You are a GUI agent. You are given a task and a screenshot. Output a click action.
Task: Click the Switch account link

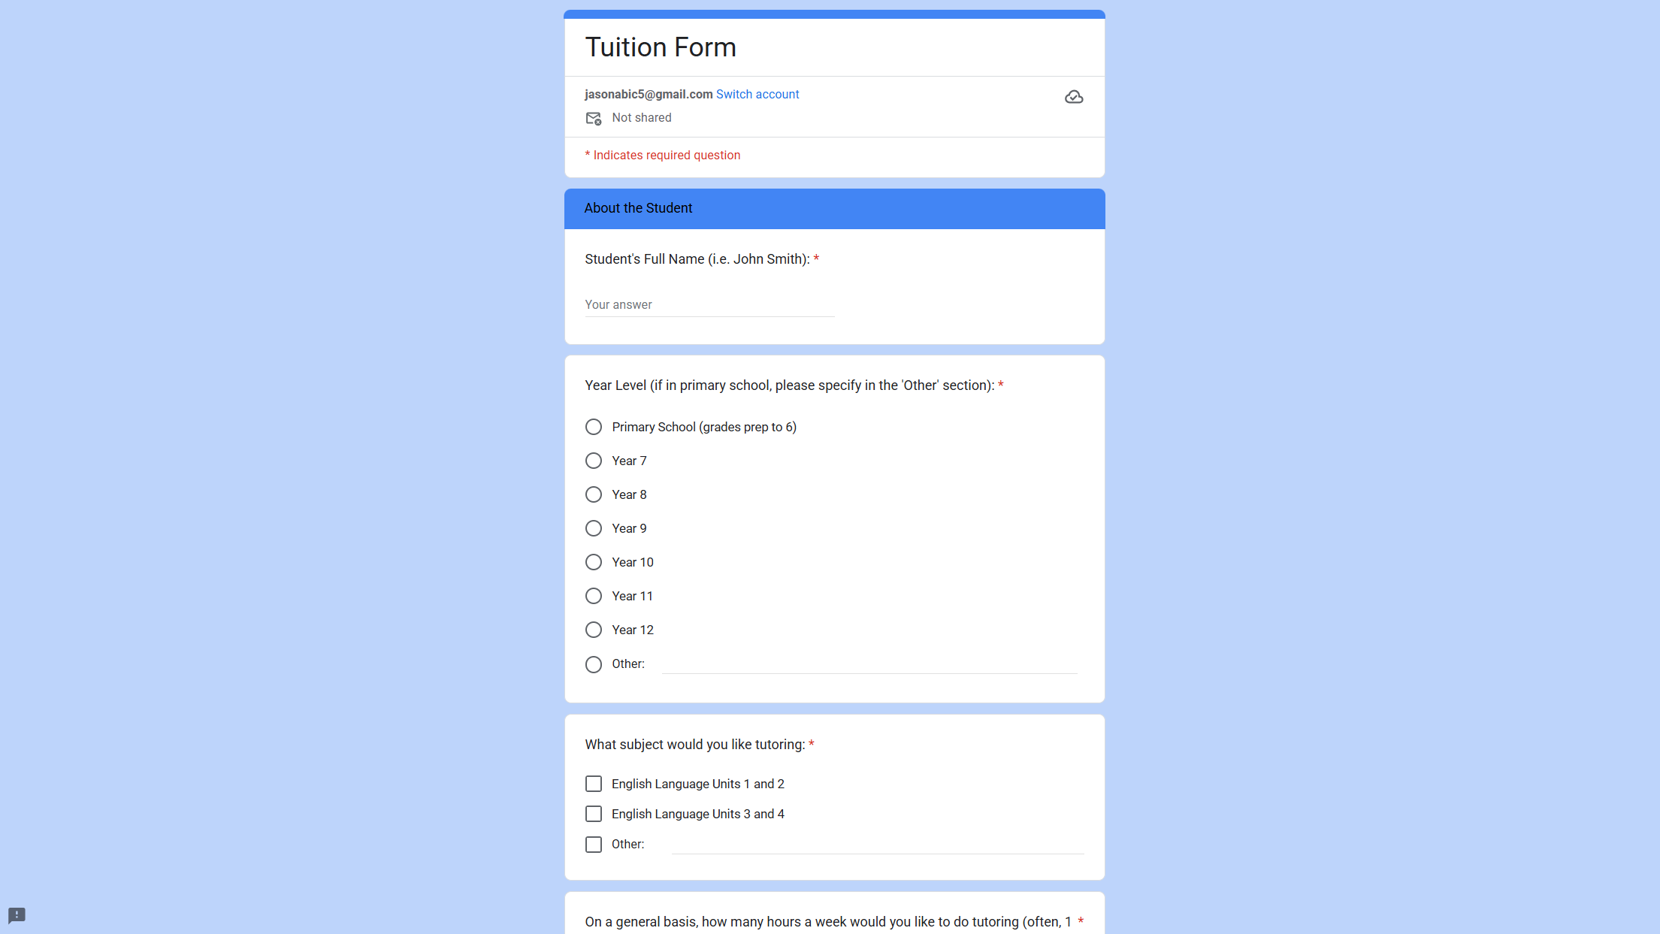click(x=757, y=95)
